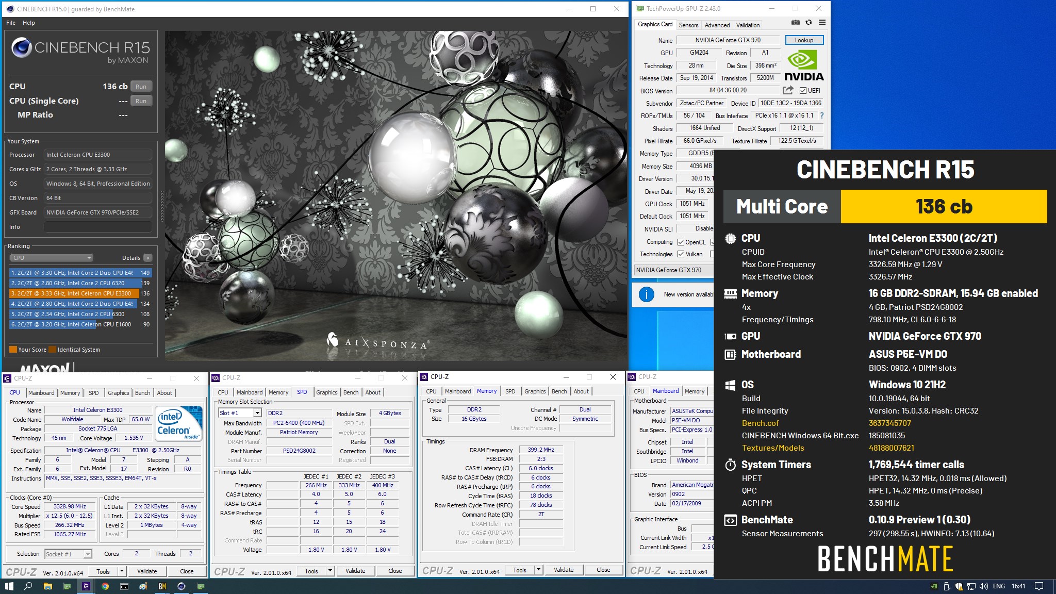Viewport: 1056px width, 594px height.
Task: Take a GPU-Z screenshot with the camera icon
Action: (795, 23)
